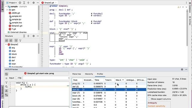Select the prog (0) profiler row

click(x=109, y=83)
